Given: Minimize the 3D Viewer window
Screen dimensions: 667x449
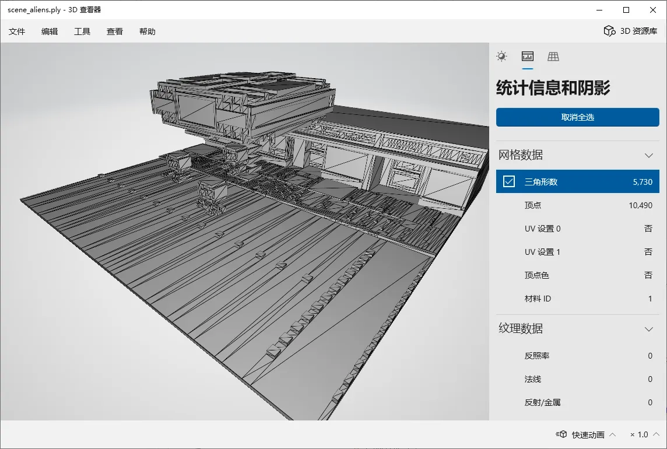Looking at the screenshot, I should (600, 10).
